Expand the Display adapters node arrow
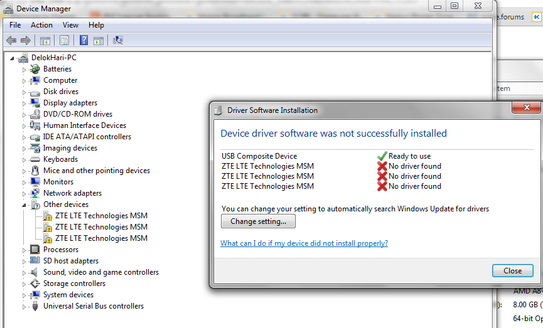 pos(24,103)
